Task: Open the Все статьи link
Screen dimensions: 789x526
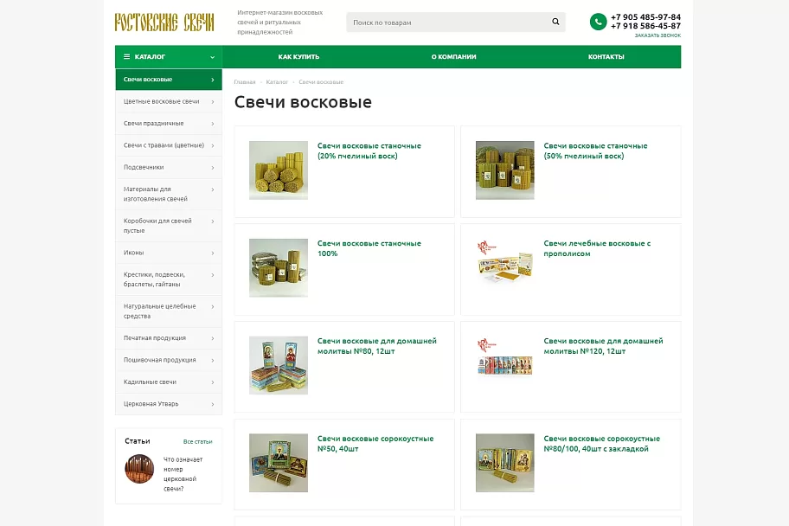Action: click(198, 441)
